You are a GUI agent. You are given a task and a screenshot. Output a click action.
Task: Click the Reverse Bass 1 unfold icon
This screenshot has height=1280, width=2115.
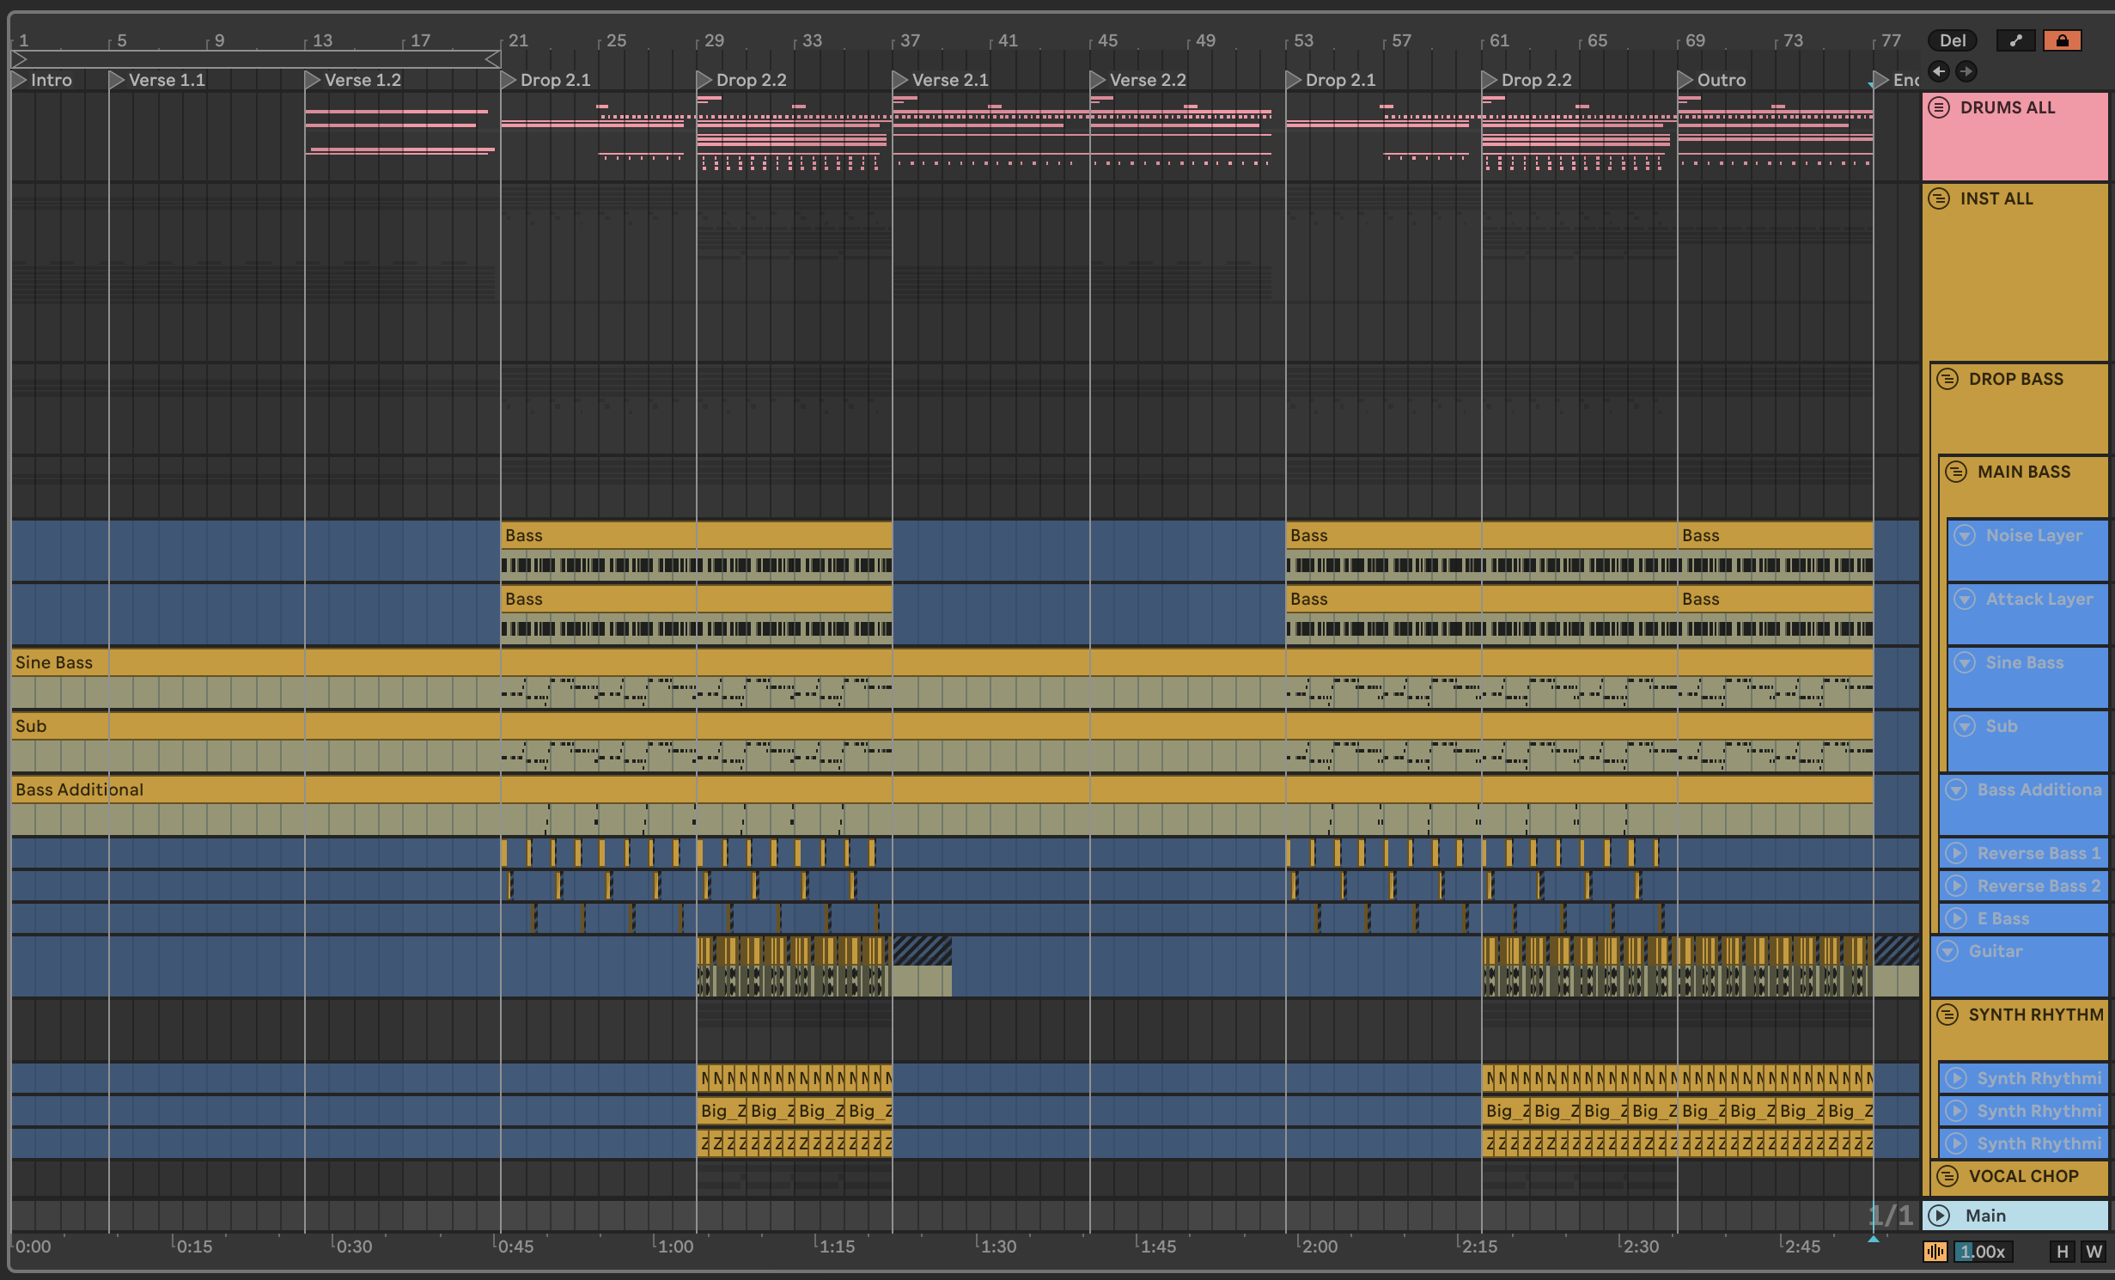point(1956,853)
